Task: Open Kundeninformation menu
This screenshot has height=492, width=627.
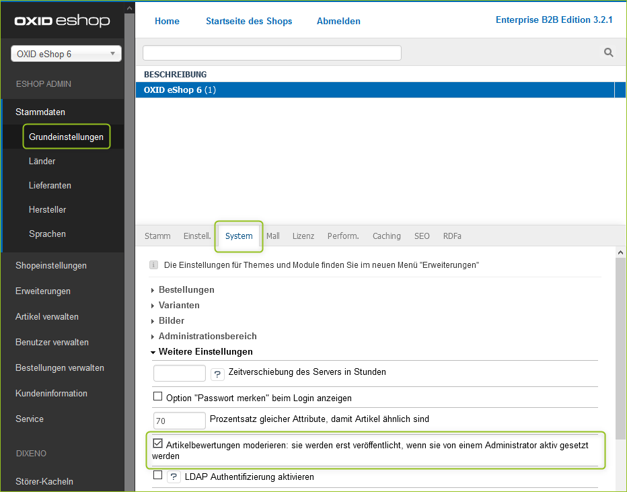Action: click(x=51, y=394)
